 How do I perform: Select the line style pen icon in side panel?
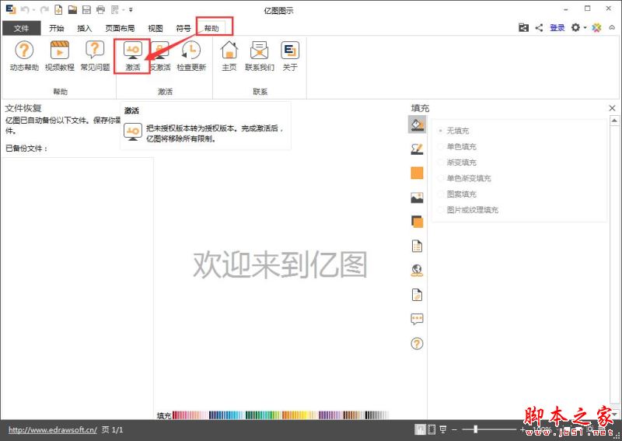(x=417, y=149)
